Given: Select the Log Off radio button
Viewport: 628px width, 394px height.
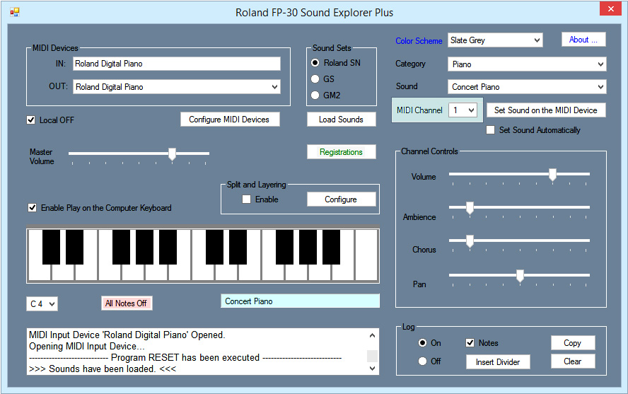Looking at the screenshot, I should pos(422,361).
